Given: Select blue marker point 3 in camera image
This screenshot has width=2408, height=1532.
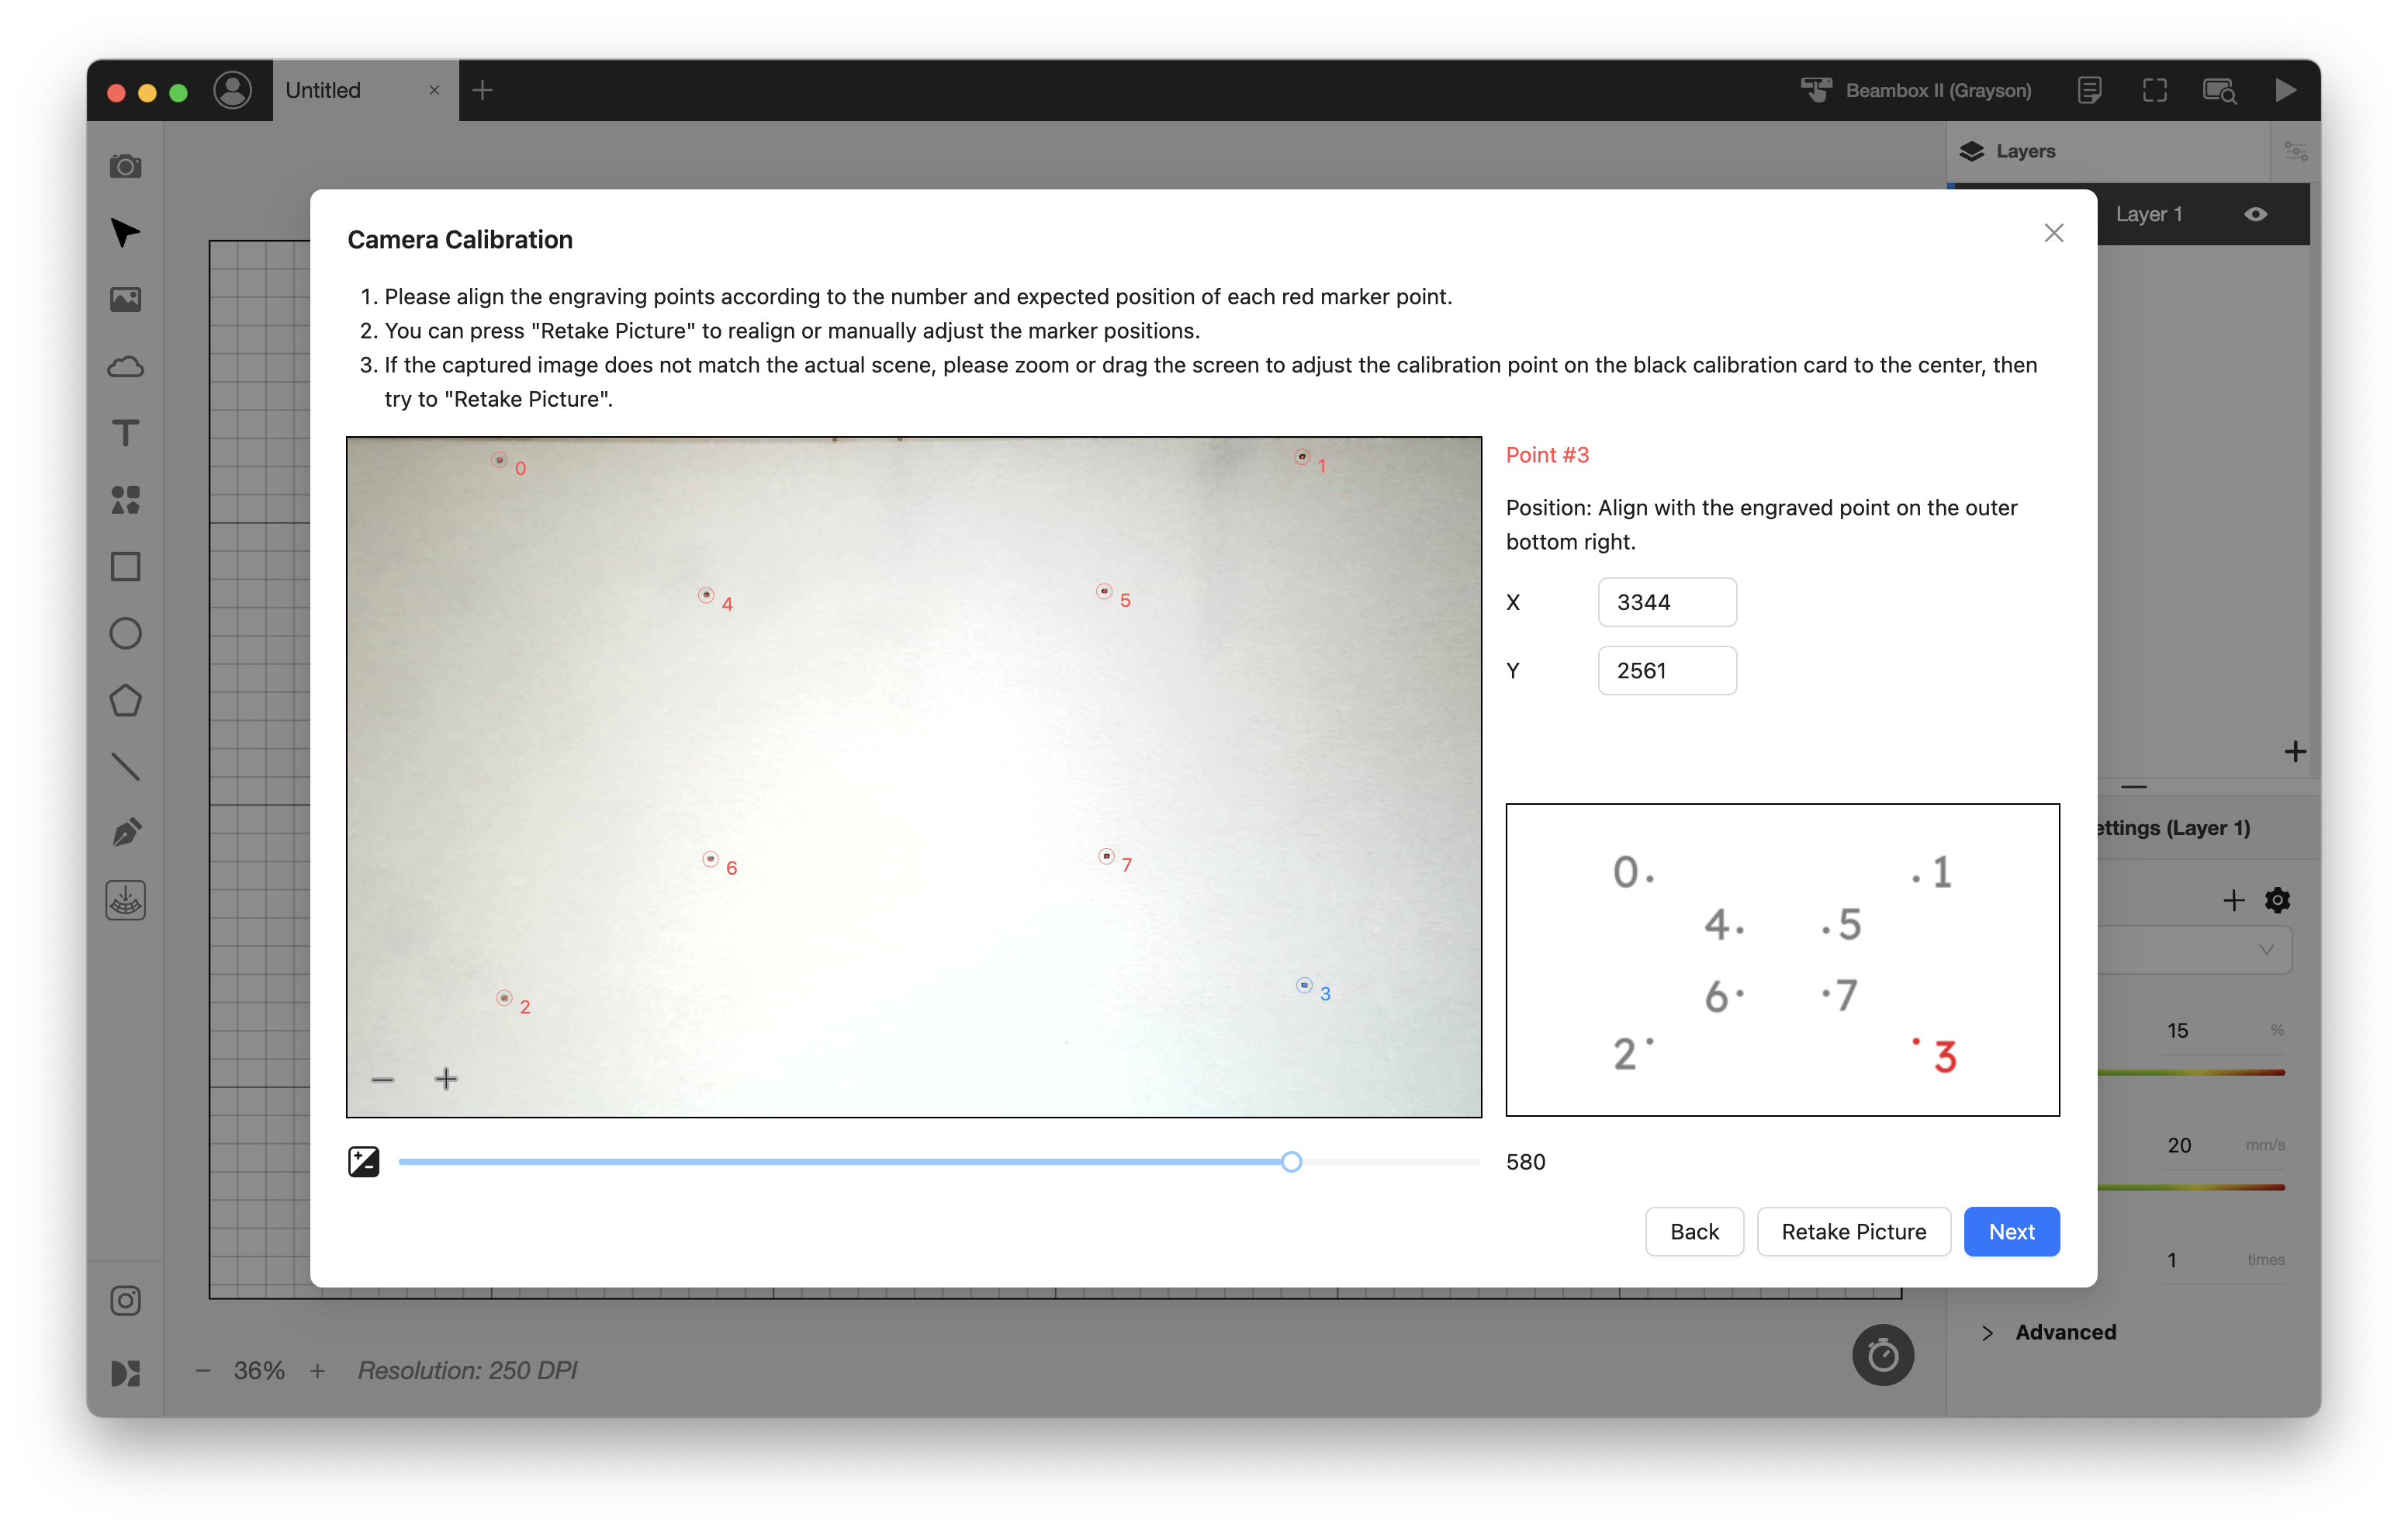Looking at the screenshot, I should (x=1304, y=985).
